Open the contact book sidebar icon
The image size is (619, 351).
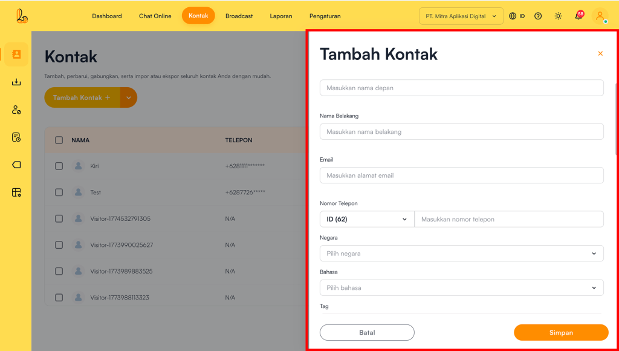[x=16, y=54]
